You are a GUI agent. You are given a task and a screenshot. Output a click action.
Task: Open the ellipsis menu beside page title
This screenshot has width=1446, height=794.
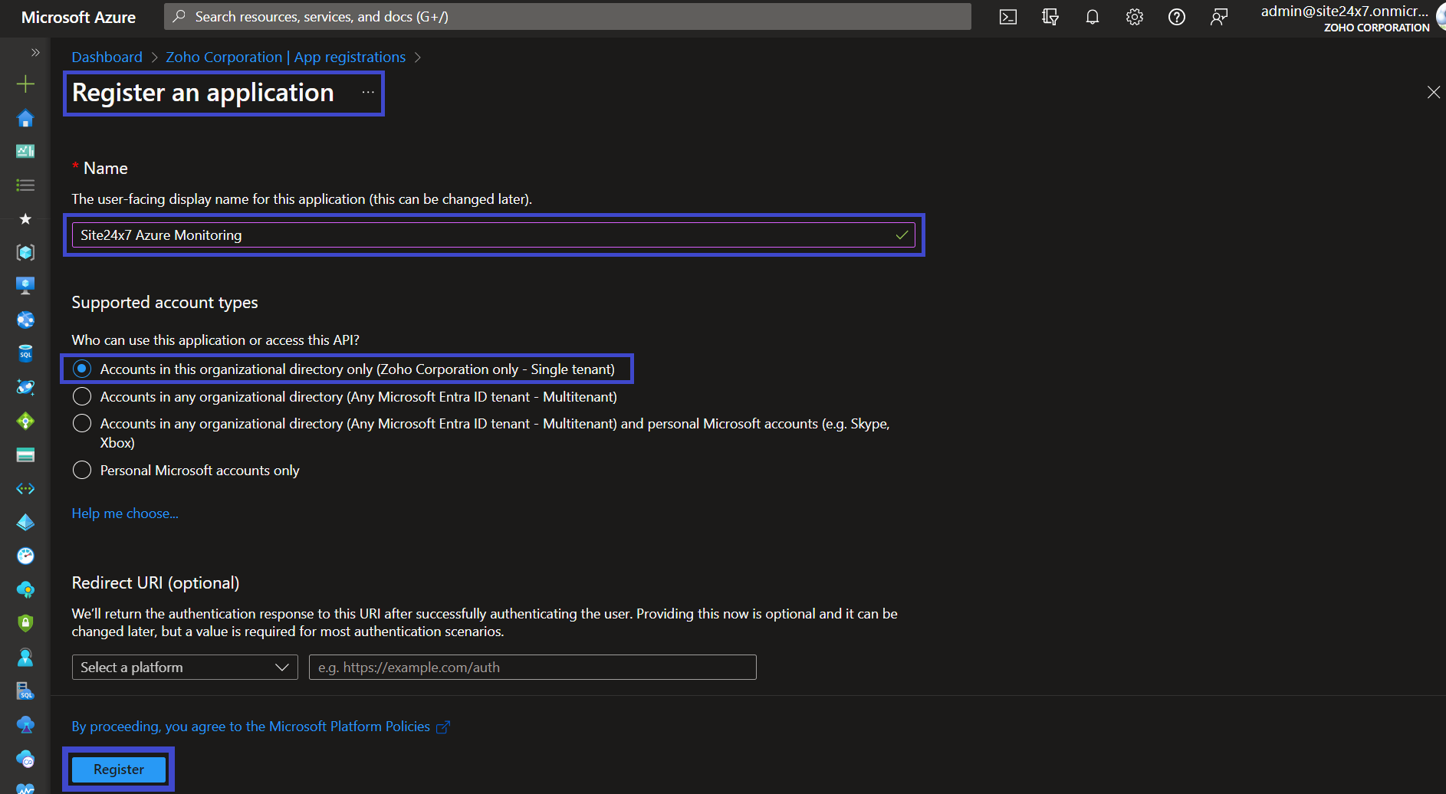point(368,93)
